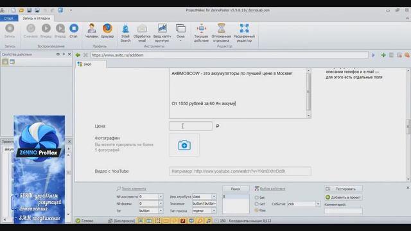Click the greyed Запись record button
This screenshot has height=231, width=411.
pos(10,31)
